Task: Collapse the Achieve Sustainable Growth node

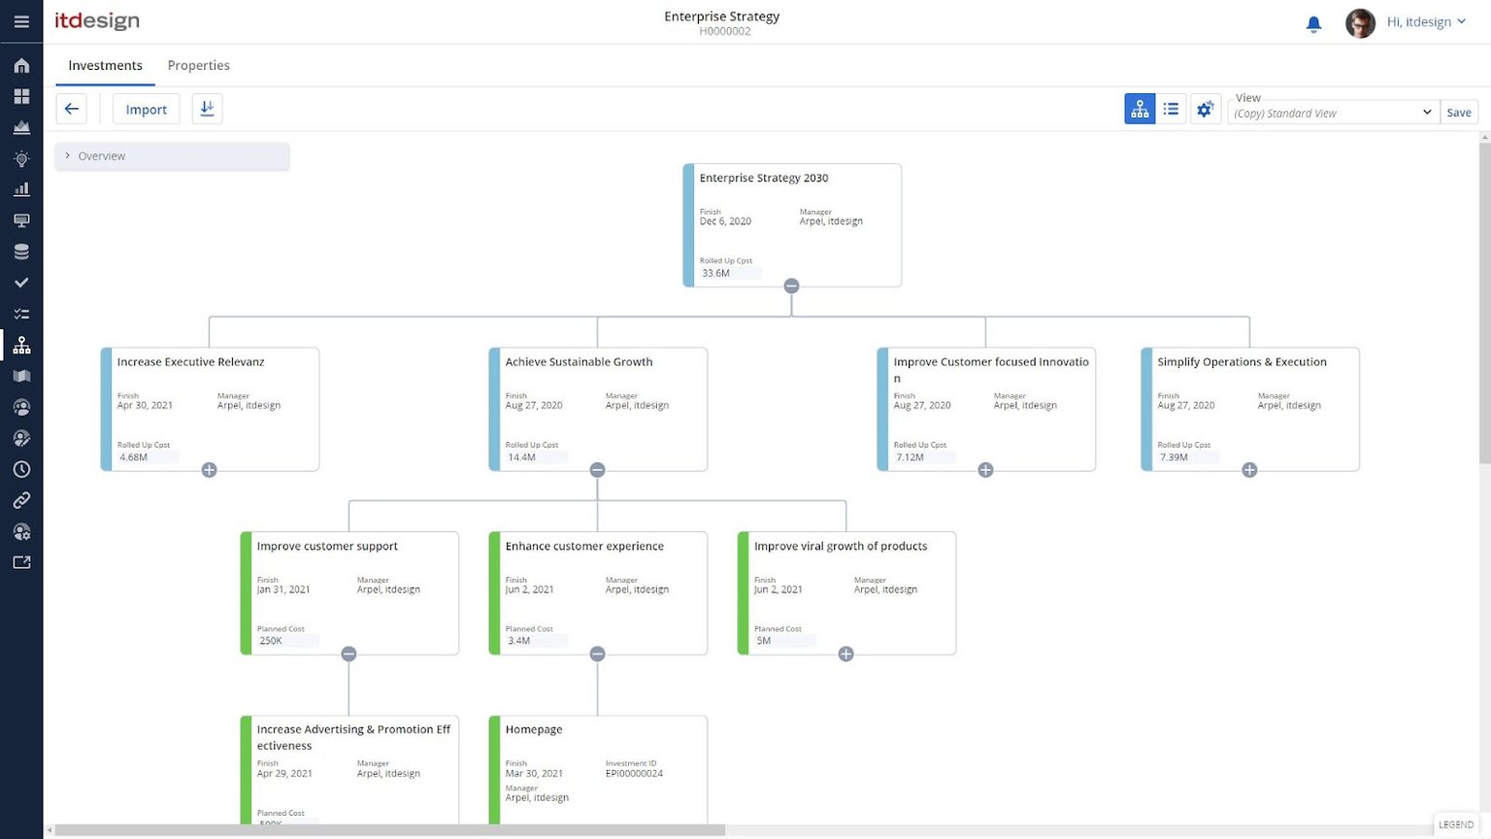Action: pos(597,469)
